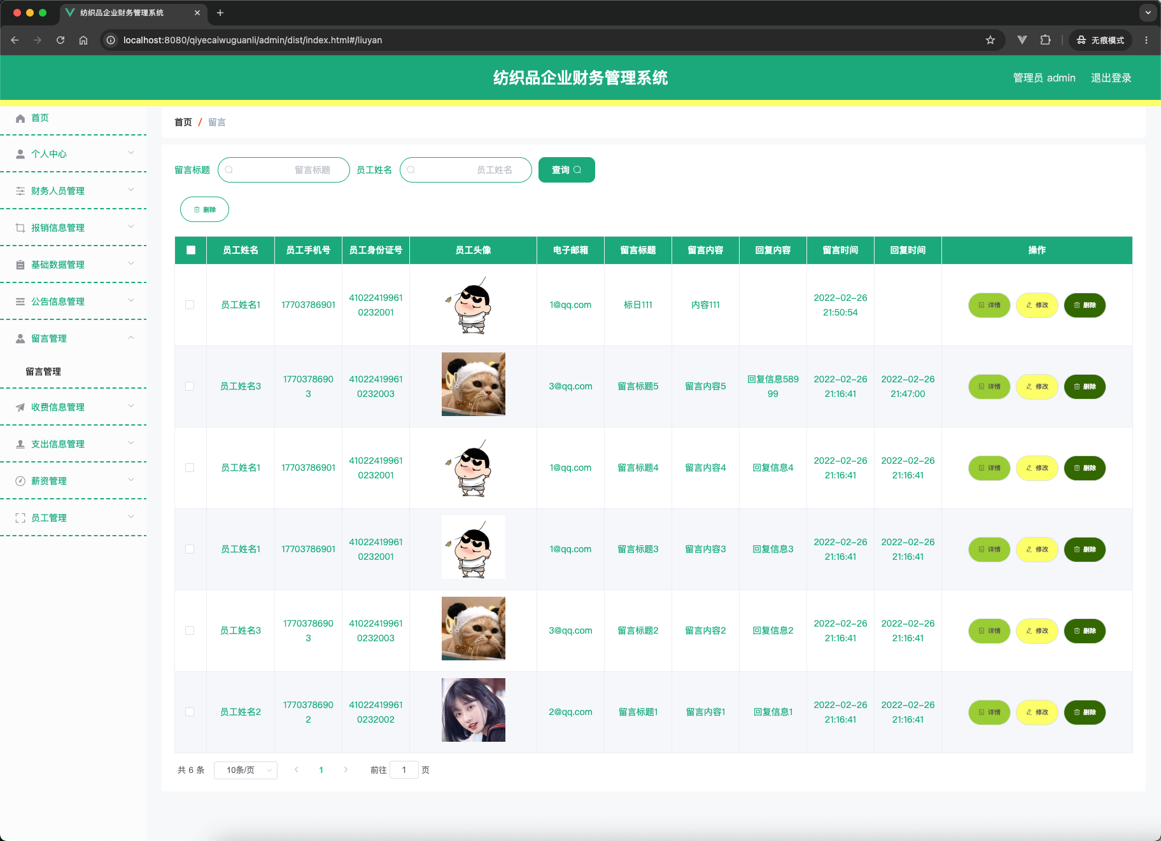
Task: Click the 基础数据管理 clipboard icon
Action: pos(20,265)
